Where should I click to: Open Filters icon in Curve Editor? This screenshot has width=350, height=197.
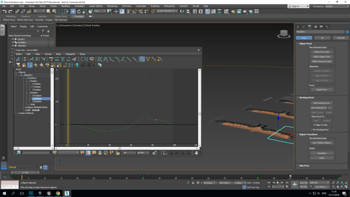tap(18, 65)
